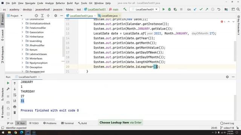The width and height of the screenshot is (241, 135).
Task: Print console output with printer icon
Action: coord(15,106)
